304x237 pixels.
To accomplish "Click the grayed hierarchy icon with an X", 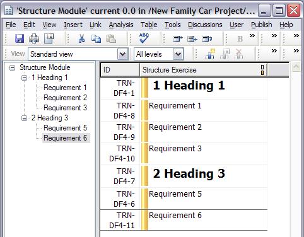I will click(239, 54).
